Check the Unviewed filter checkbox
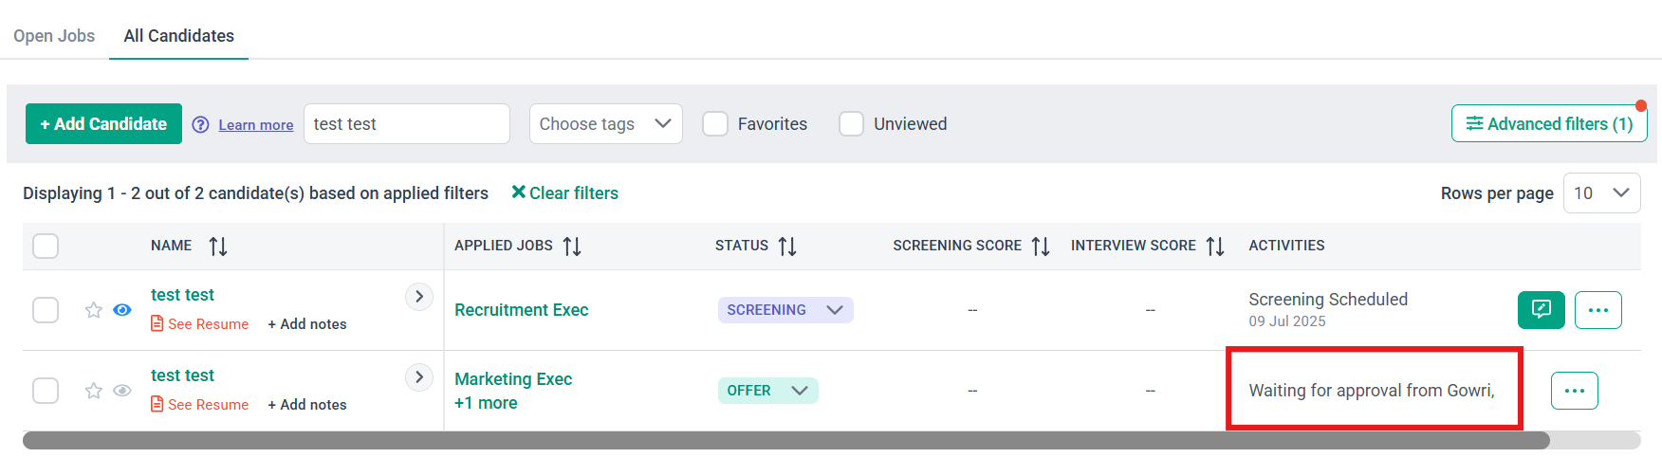 pyautogui.click(x=851, y=124)
